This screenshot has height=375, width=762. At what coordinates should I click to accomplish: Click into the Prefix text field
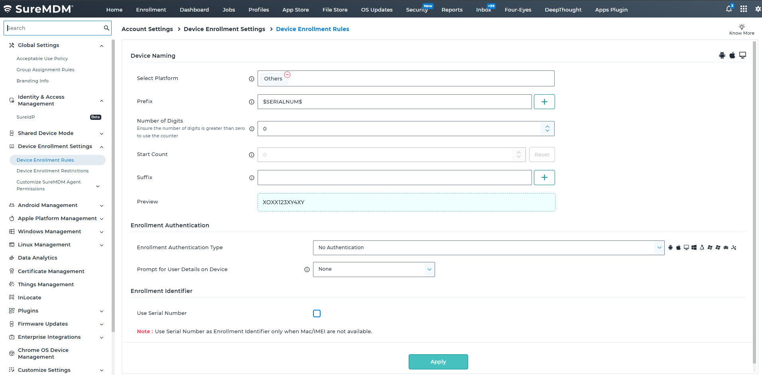(x=395, y=102)
